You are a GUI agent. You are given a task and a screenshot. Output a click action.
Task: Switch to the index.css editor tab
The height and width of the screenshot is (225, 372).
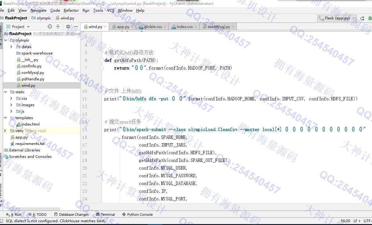pos(184,27)
